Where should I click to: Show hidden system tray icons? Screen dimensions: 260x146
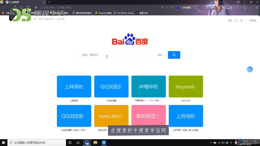point(211,143)
